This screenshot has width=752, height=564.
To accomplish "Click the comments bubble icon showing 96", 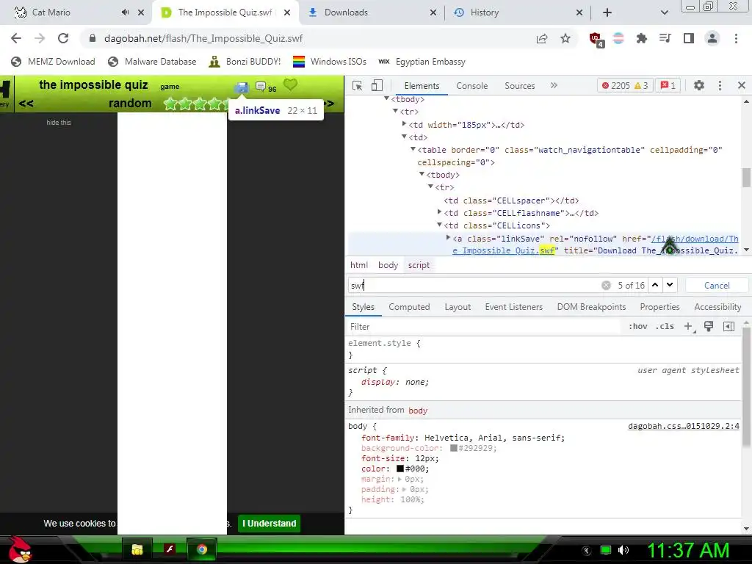I will [x=261, y=87].
